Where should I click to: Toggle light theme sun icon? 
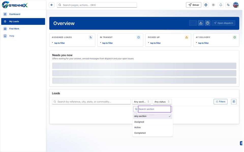click(213, 5)
